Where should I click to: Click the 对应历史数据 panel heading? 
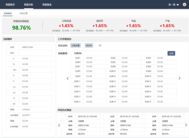[65, 110]
